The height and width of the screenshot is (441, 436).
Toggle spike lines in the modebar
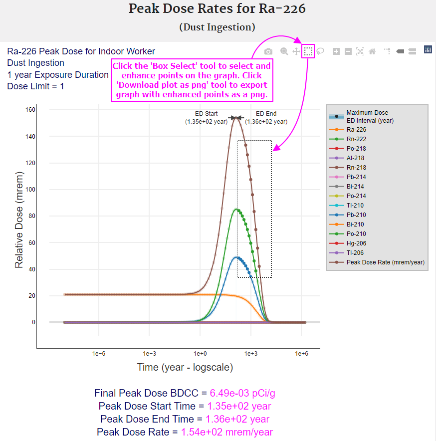(x=388, y=51)
